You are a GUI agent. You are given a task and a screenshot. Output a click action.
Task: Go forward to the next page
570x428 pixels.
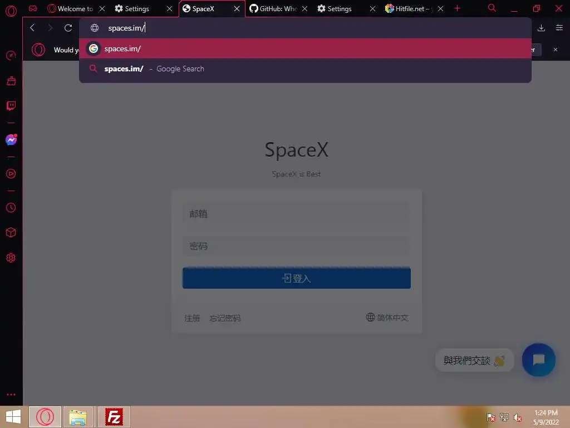pyautogui.click(x=50, y=28)
